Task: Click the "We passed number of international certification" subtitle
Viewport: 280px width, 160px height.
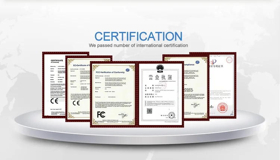Action: click(x=139, y=45)
